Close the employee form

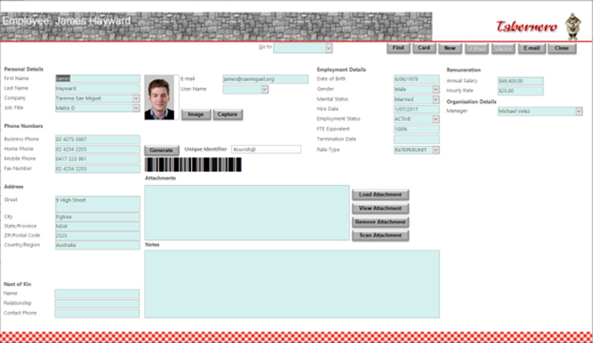pyautogui.click(x=561, y=48)
